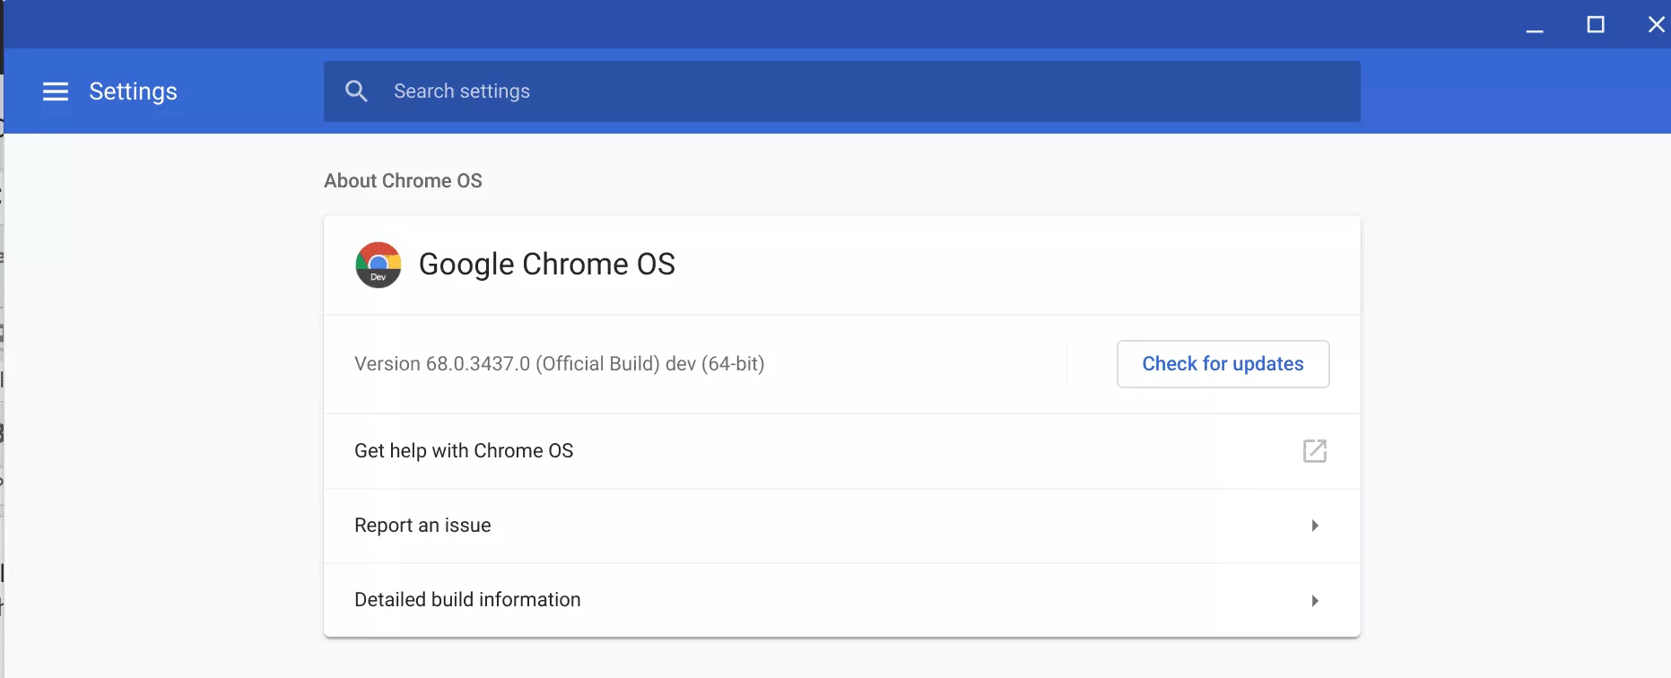Open the Report an issue row
The height and width of the screenshot is (678, 1671).
coord(422,526)
